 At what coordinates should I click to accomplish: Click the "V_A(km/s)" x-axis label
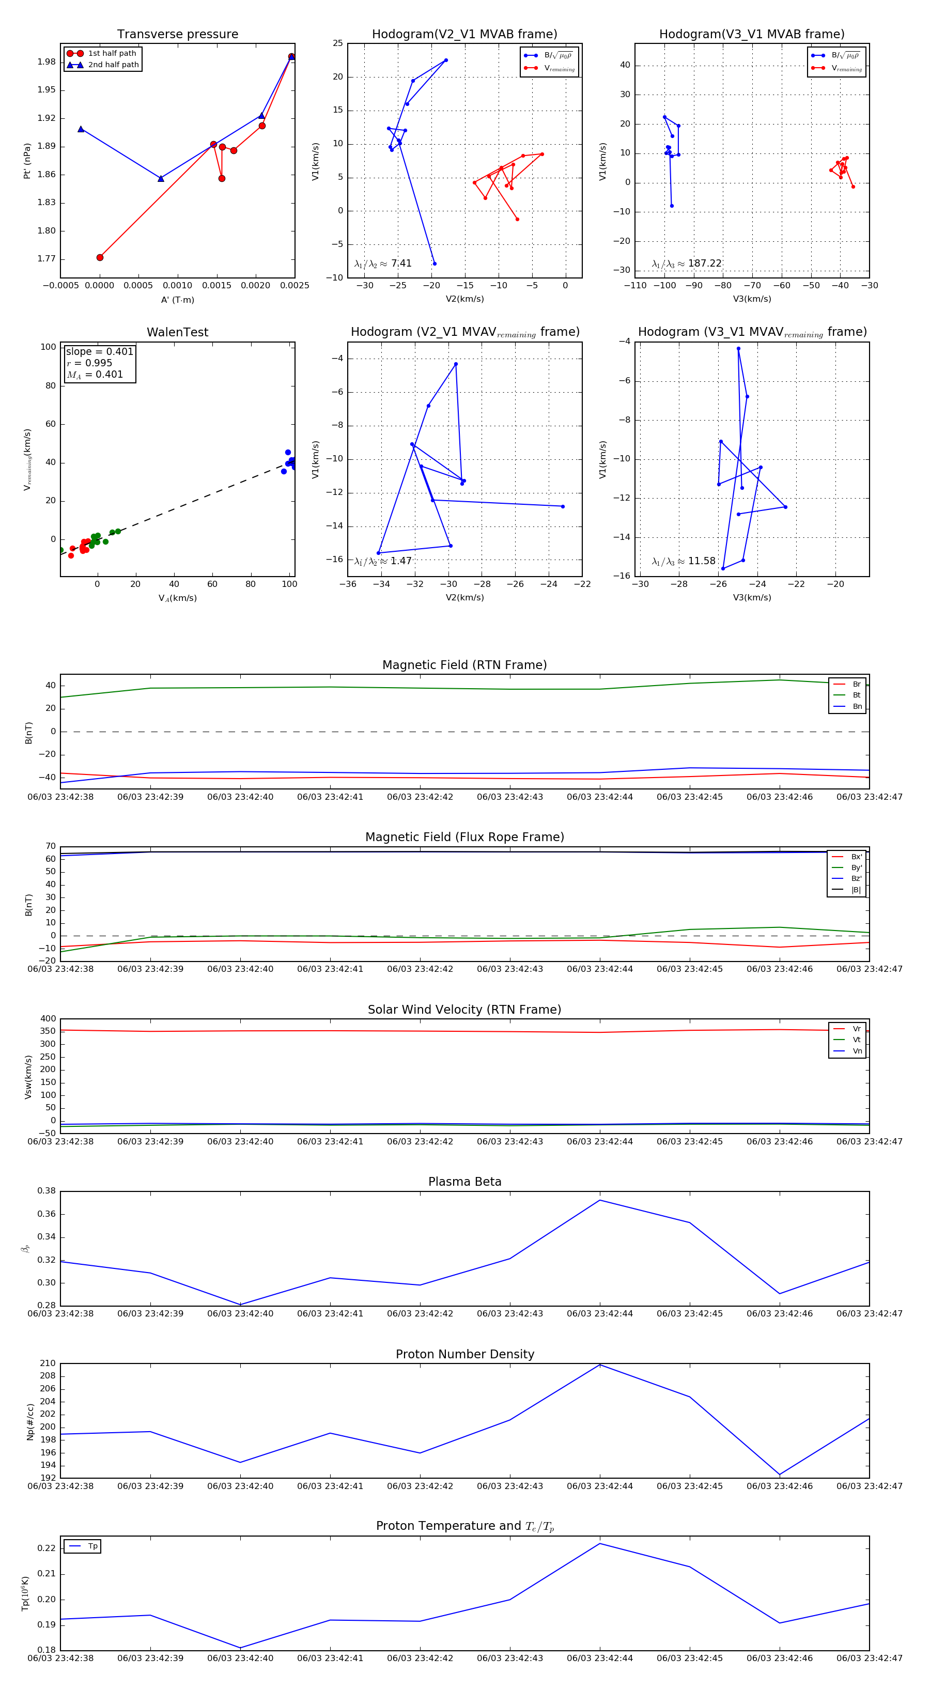tap(177, 598)
